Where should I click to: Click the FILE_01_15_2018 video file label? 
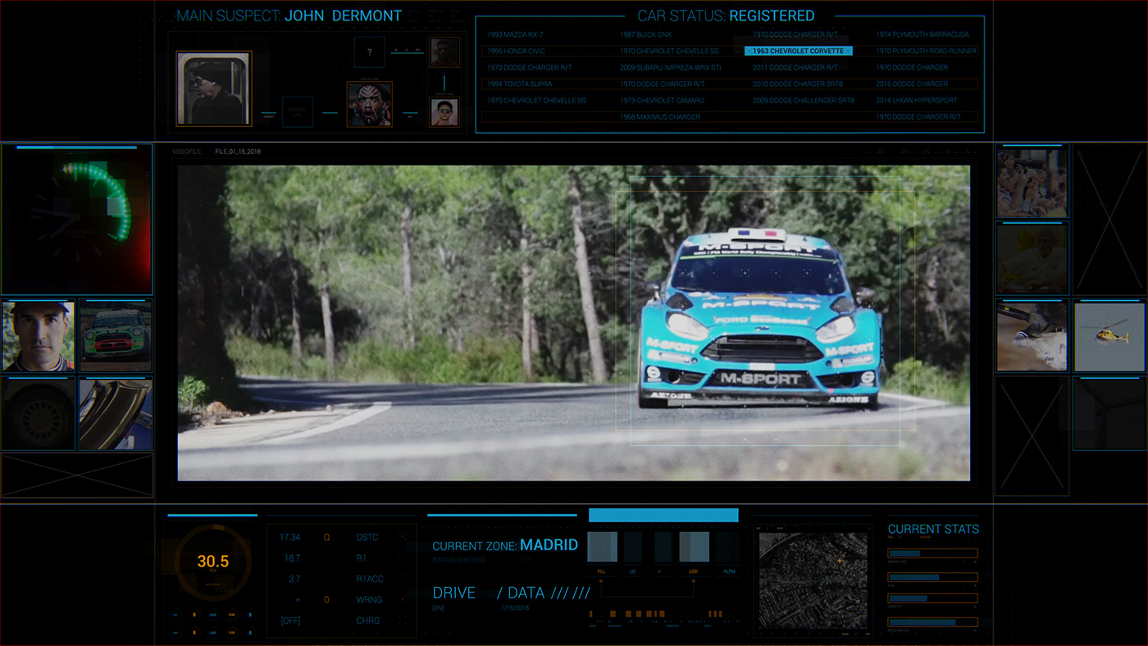(237, 152)
